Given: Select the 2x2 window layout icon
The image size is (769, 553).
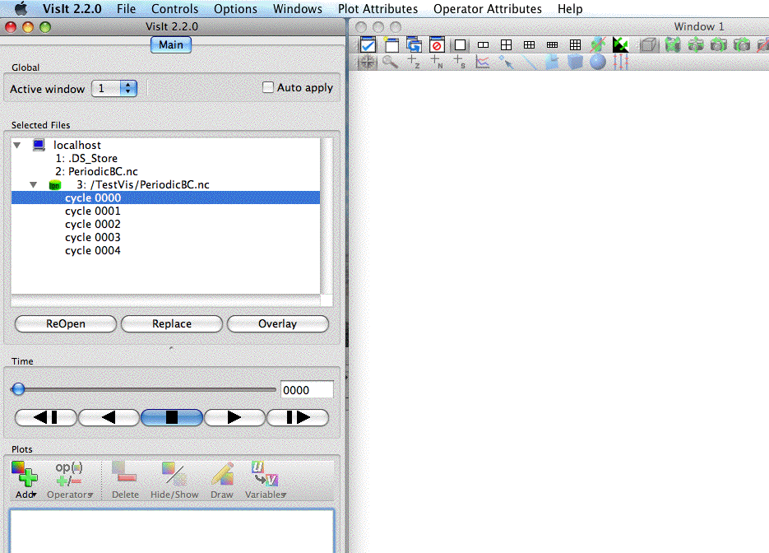Looking at the screenshot, I should click(507, 44).
